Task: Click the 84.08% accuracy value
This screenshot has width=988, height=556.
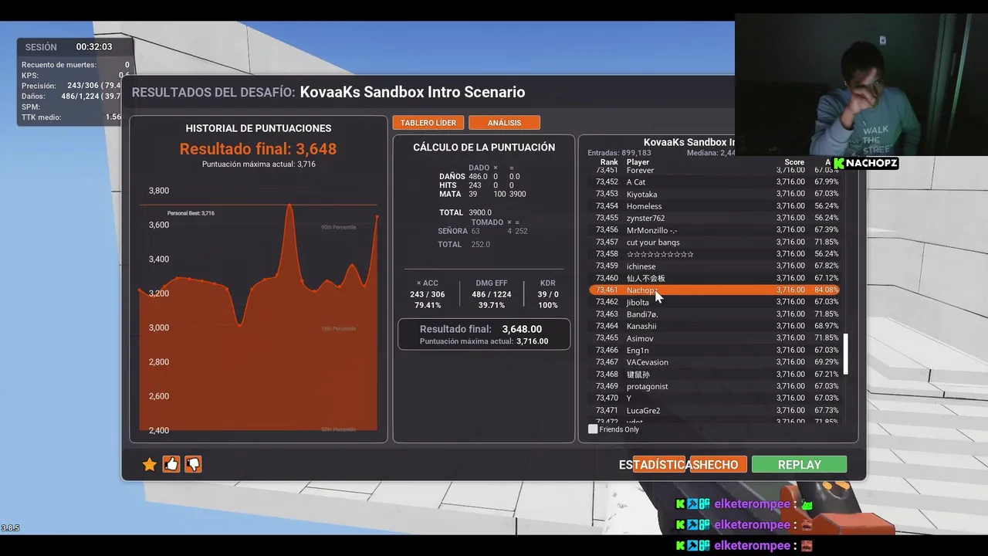Action: pyautogui.click(x=826, y=290)
